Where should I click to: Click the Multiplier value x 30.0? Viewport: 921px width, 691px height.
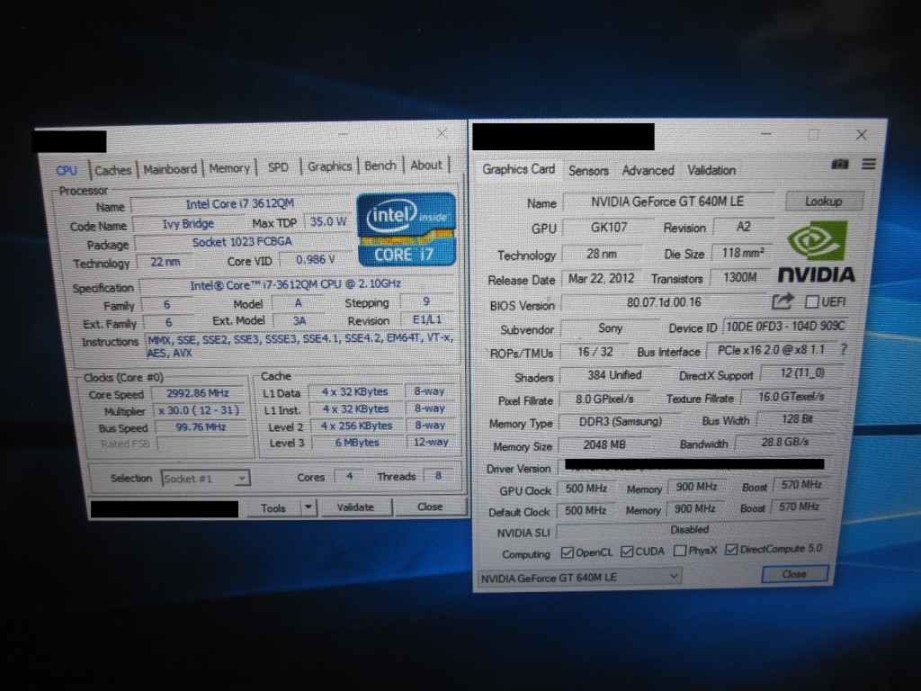(199, 410)
